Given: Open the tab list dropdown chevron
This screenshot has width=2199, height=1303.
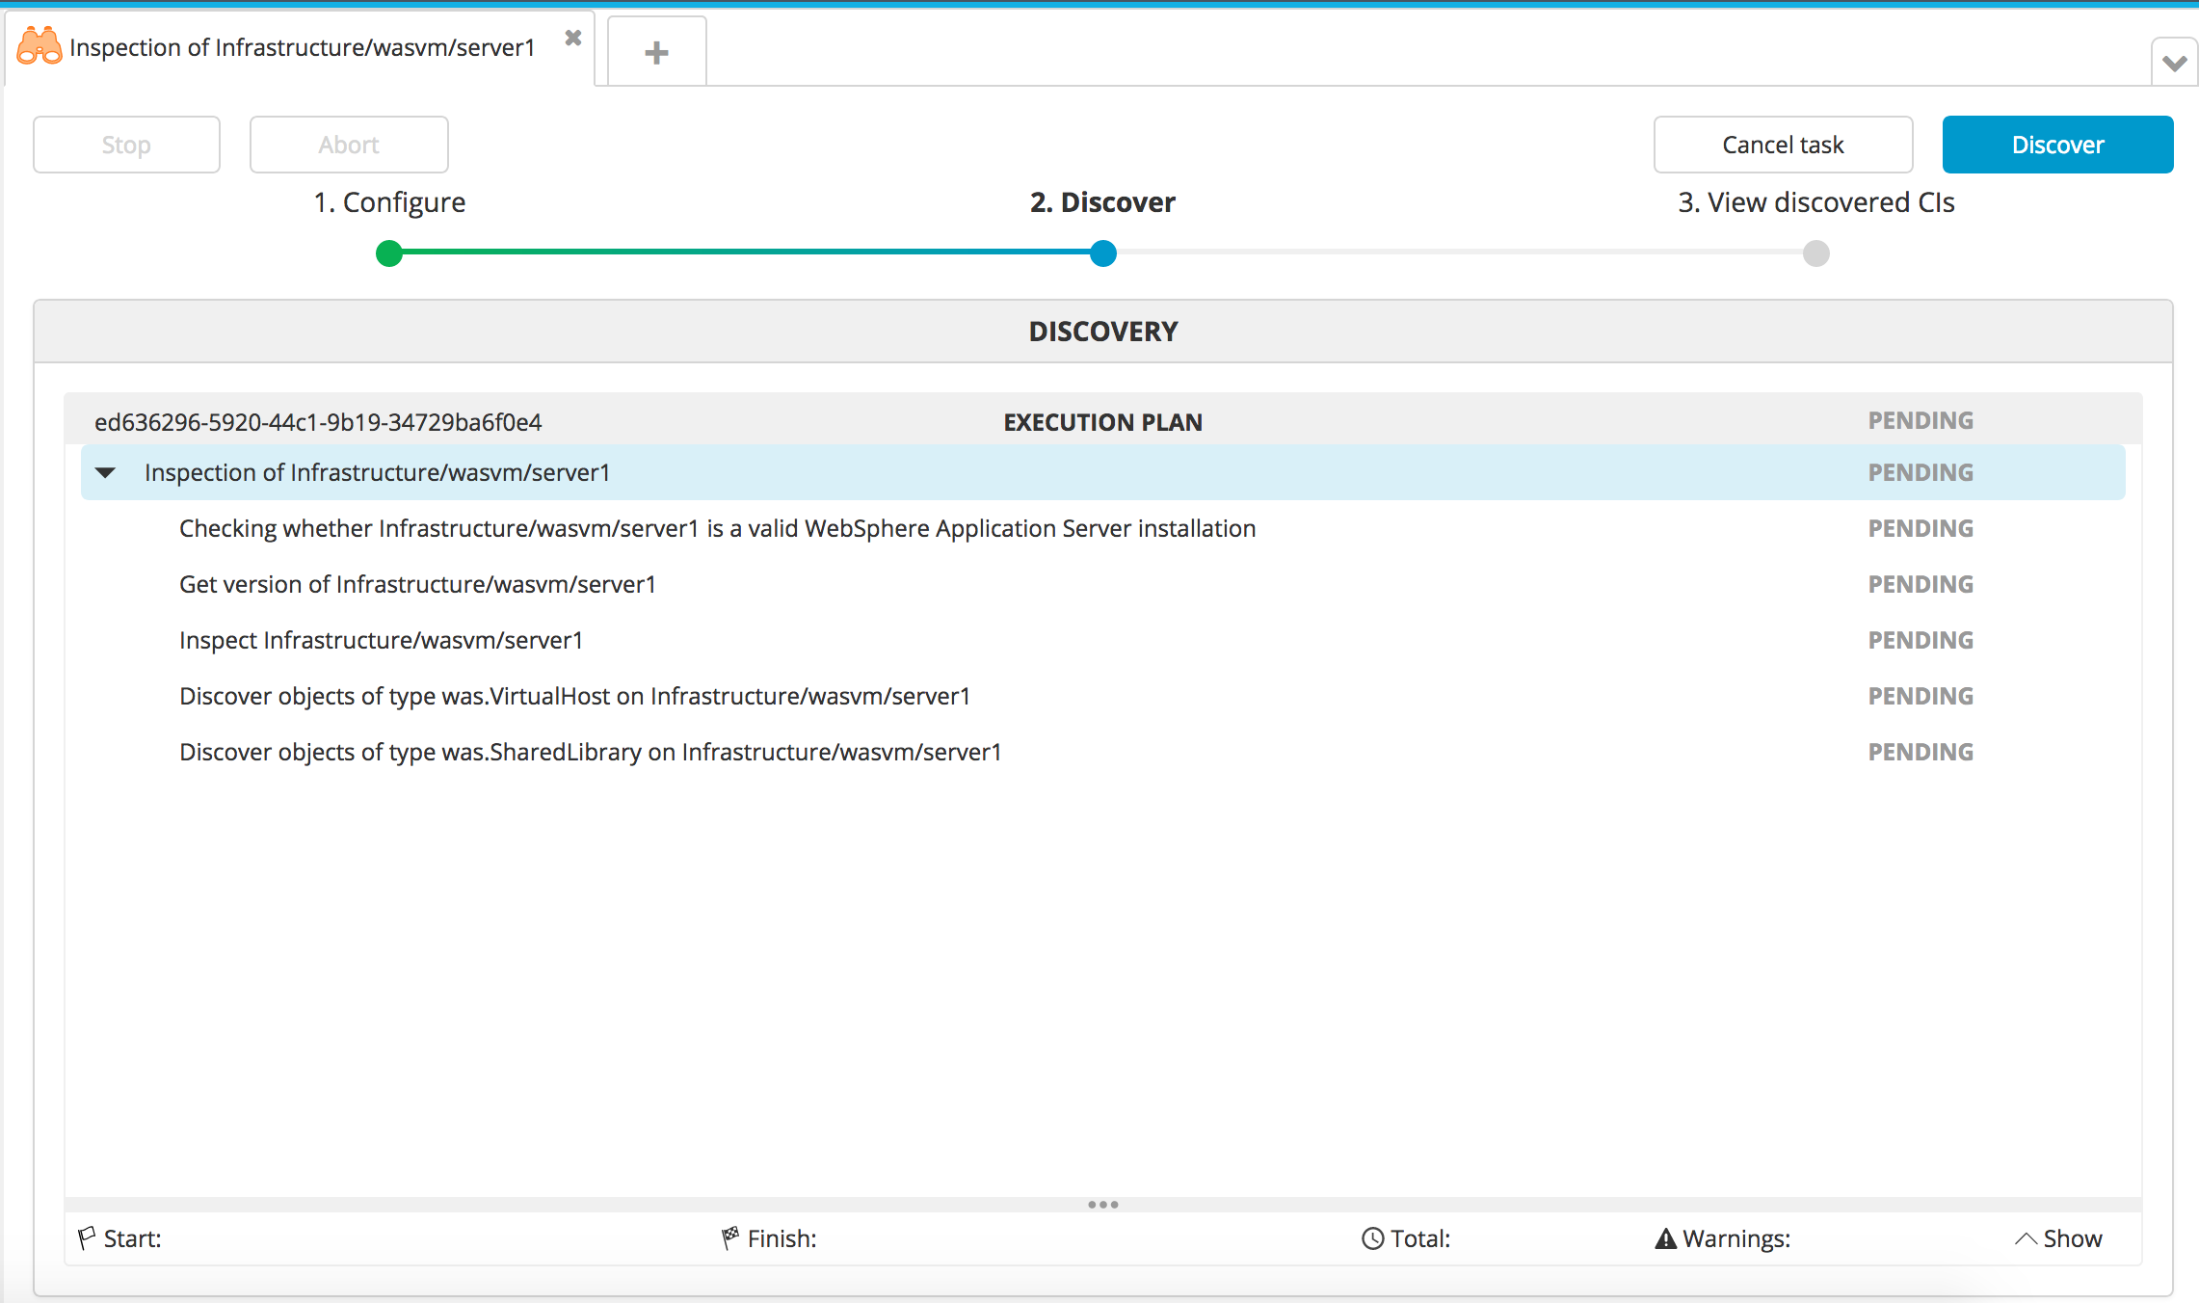Looking at the screenshot, I should point(2174,63).
